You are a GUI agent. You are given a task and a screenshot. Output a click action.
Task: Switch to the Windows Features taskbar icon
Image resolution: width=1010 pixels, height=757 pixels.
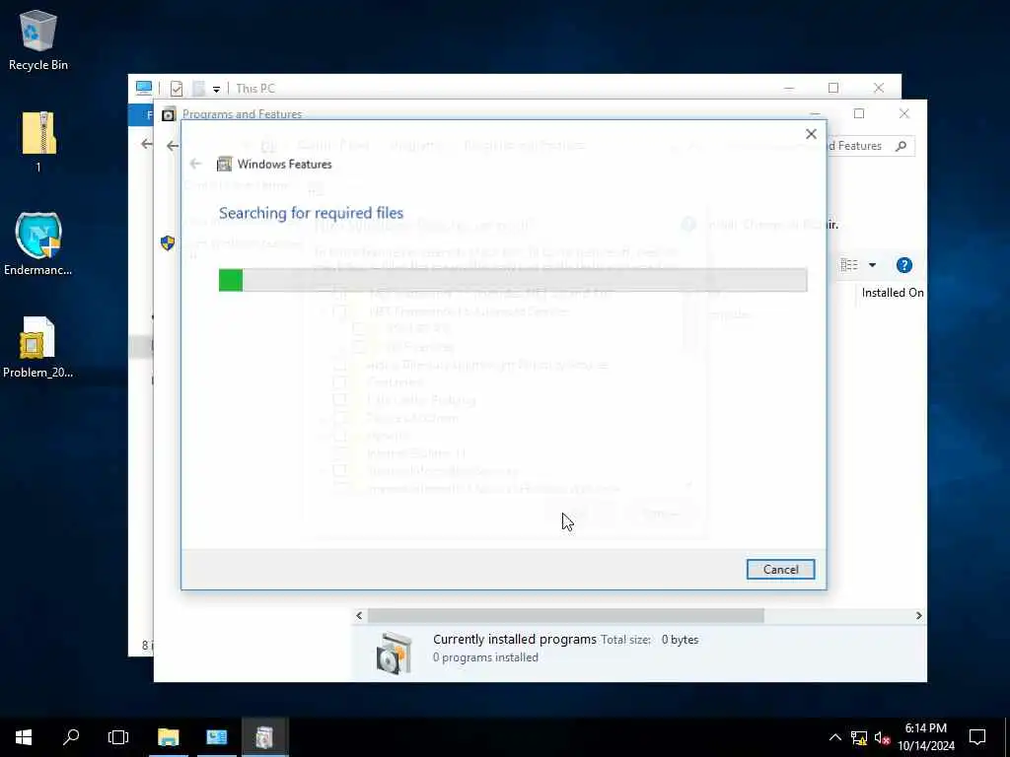[264, 737]
